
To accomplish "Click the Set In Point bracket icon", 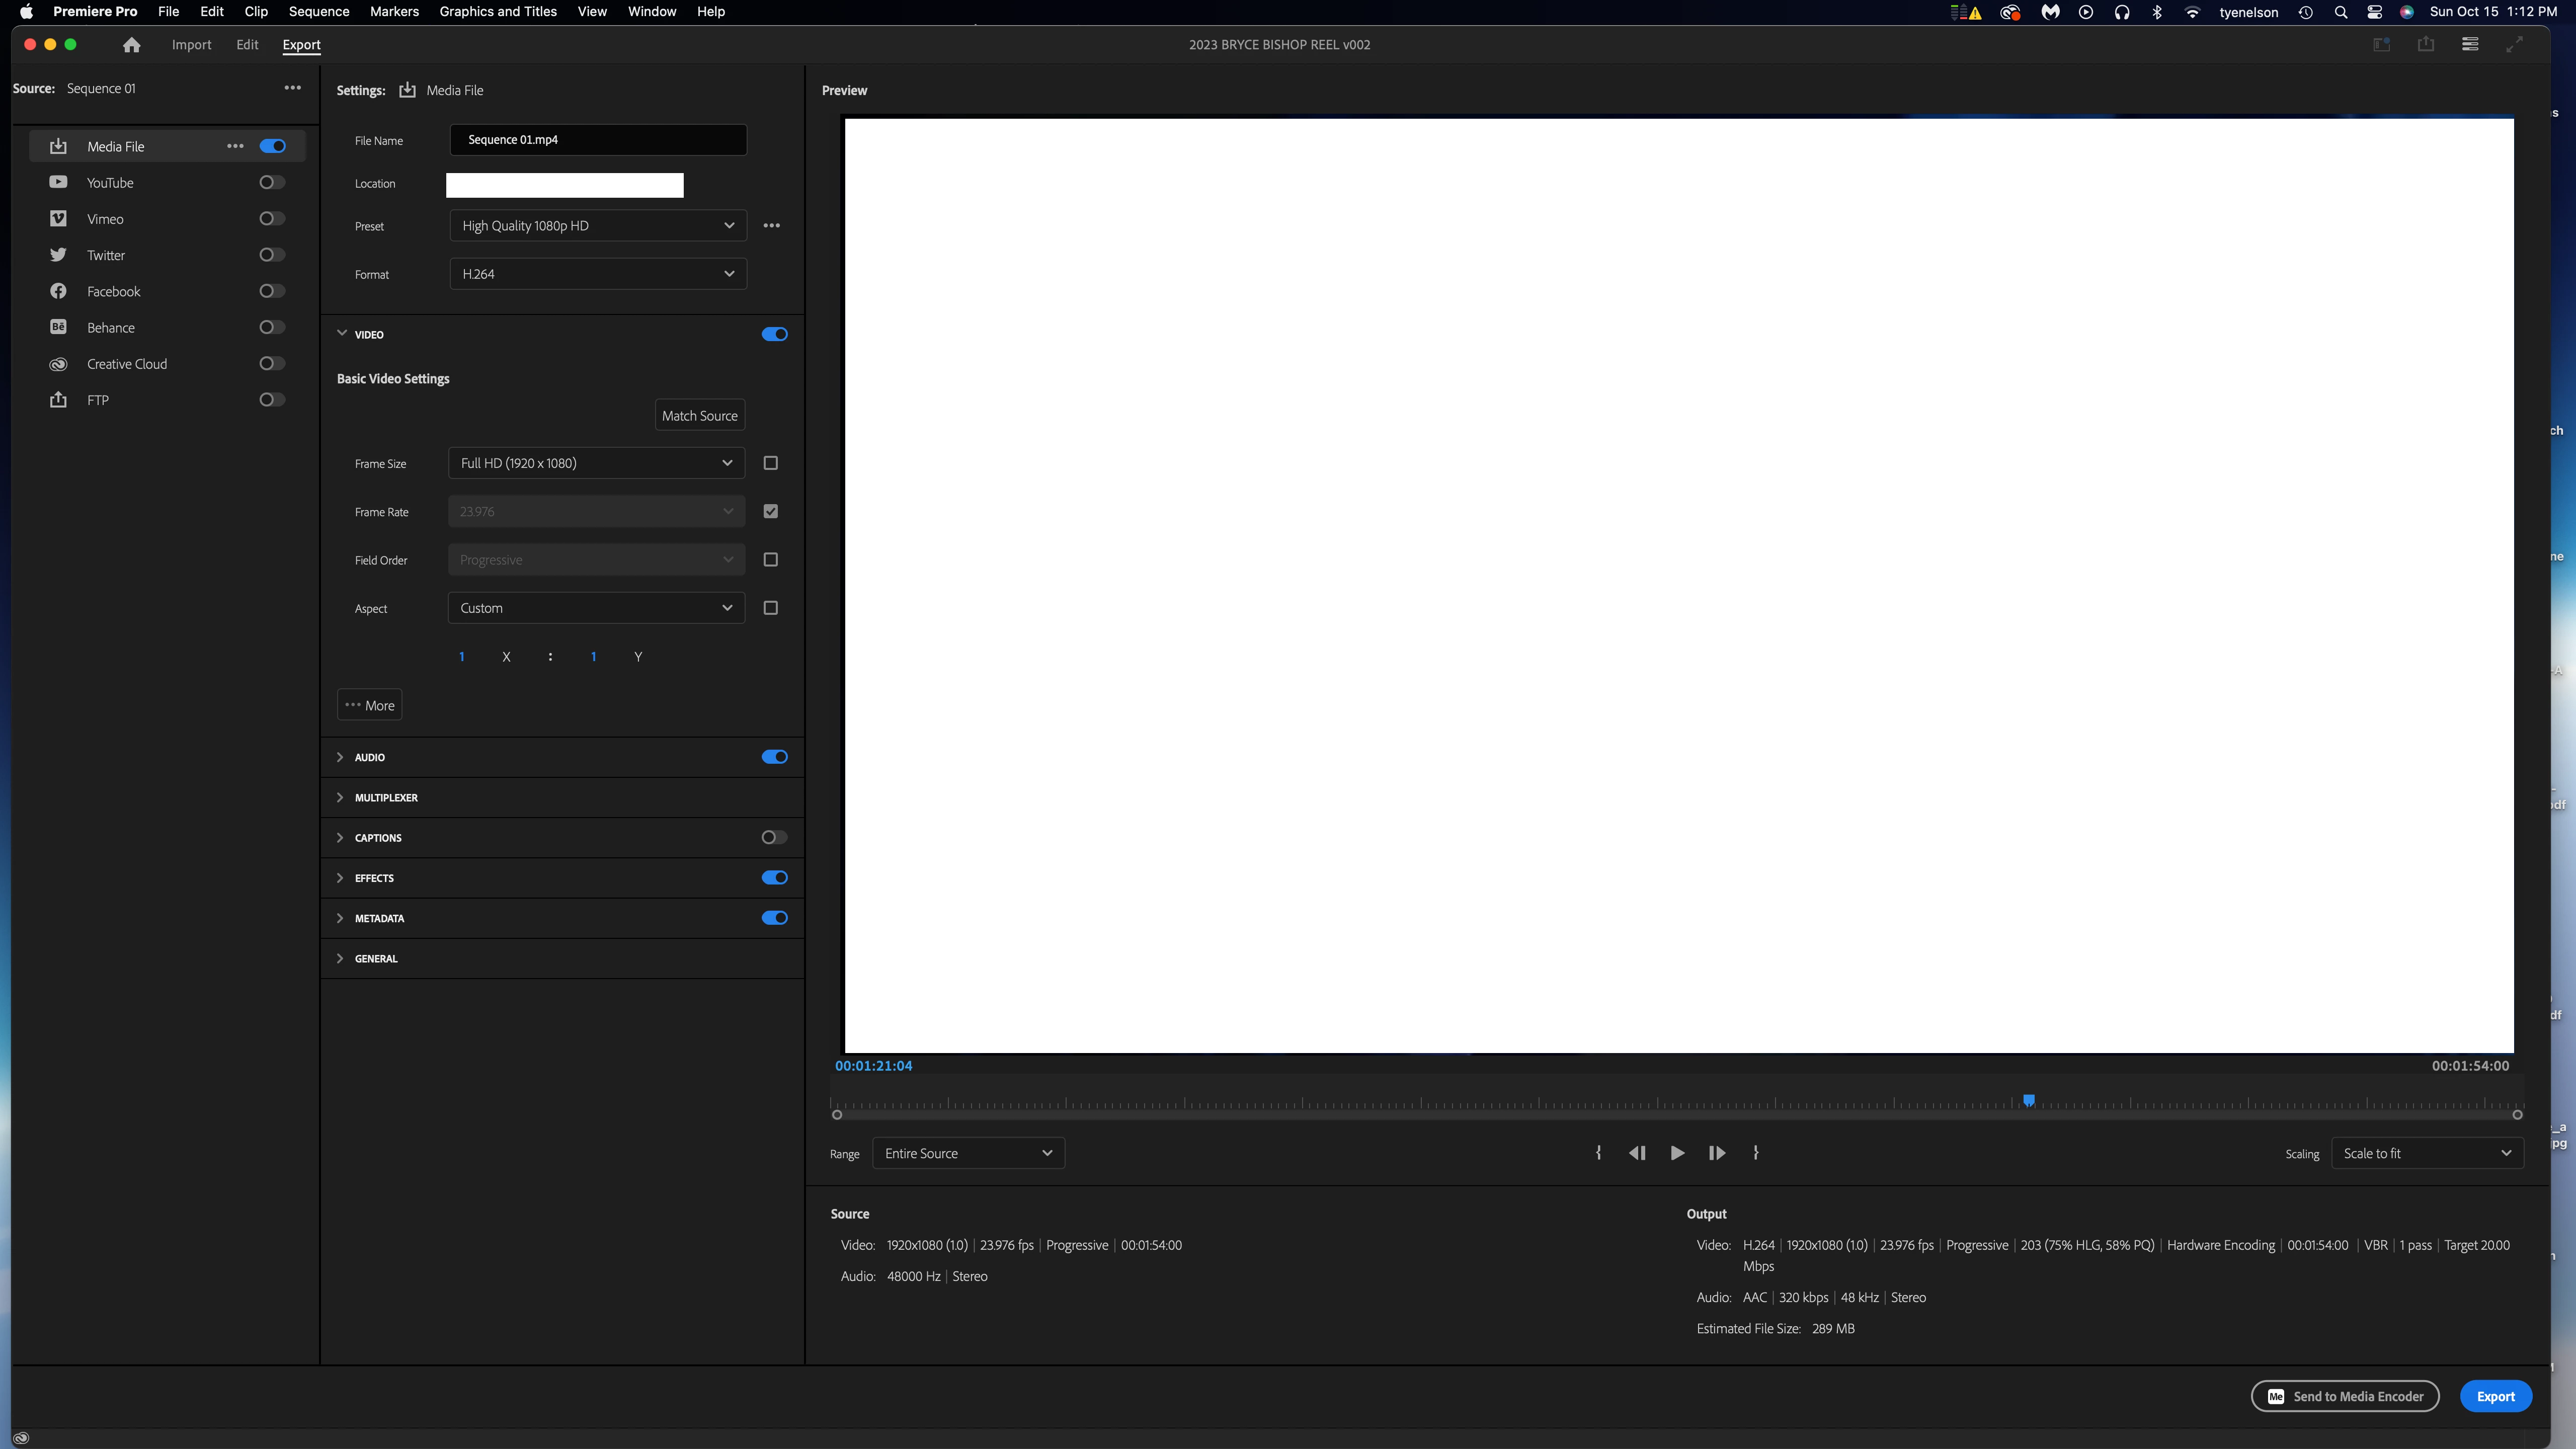I will (x=1598, y=1153).
